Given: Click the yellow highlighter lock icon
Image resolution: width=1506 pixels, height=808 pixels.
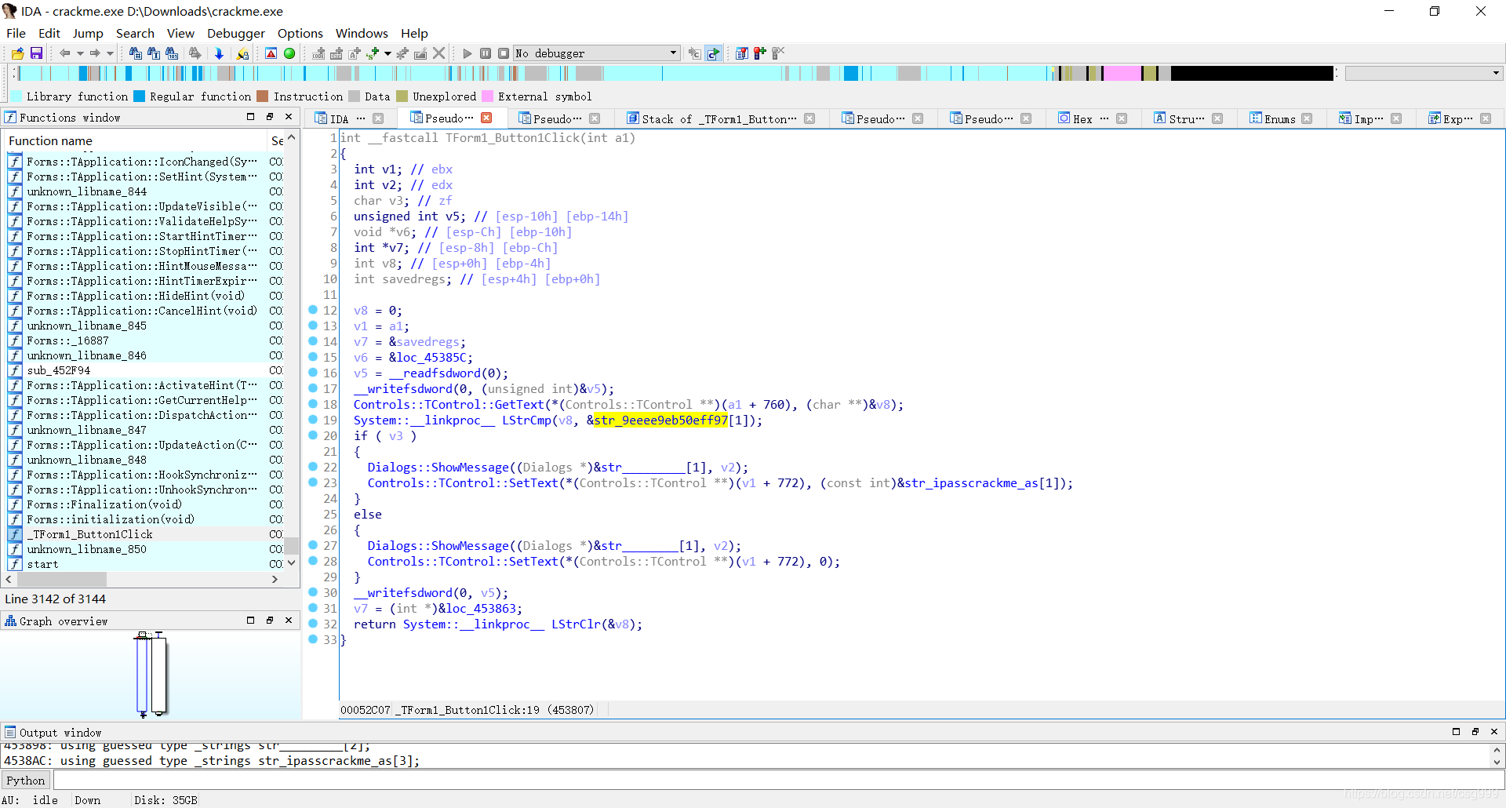Looking at the screenshot, I should point(242,53).
